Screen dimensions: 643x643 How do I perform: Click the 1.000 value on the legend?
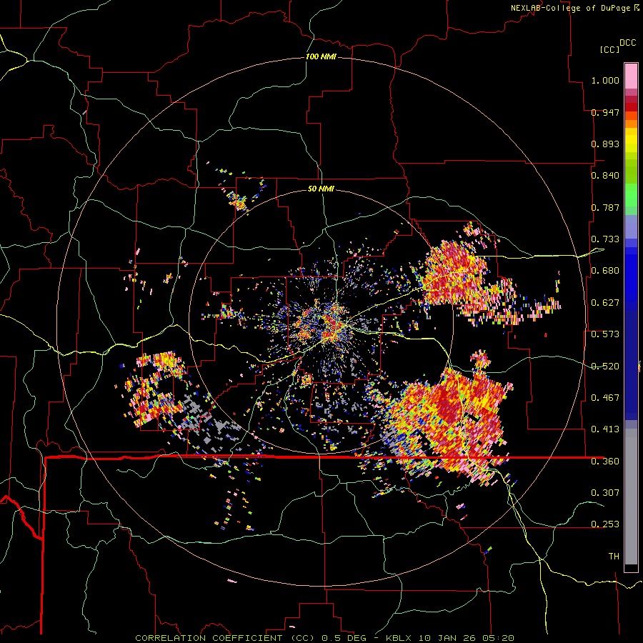(605, 80)
